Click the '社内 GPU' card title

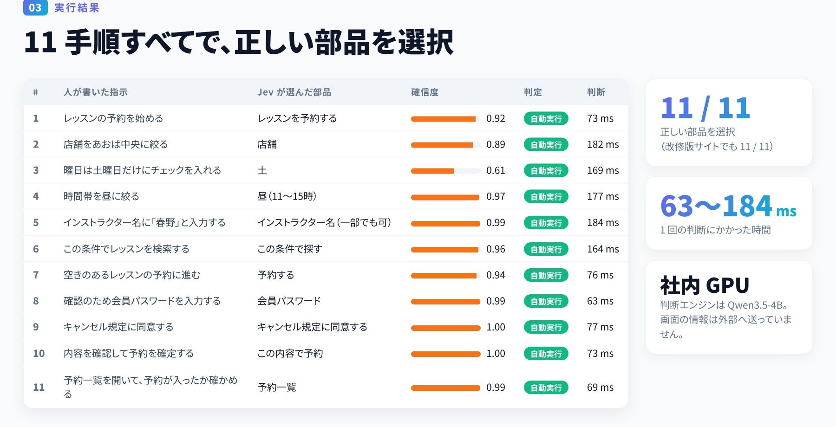[x=705, y=285]
